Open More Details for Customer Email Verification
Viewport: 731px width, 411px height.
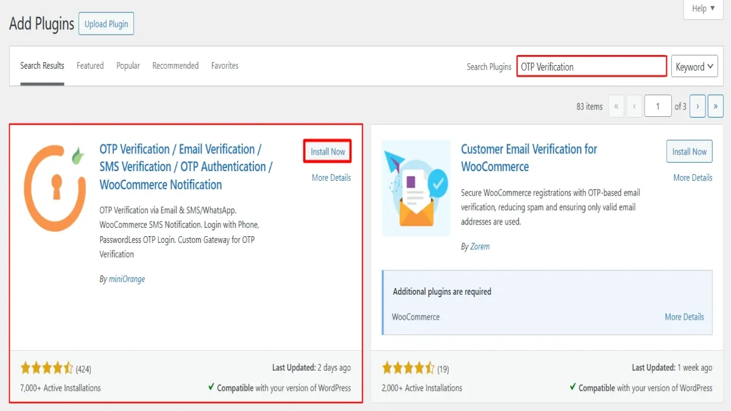coord(693,178)
